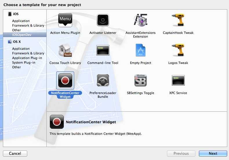Cancel the new project dialog
Image resolution: width=229 pixels, height=160 pixels.
point(15,153)
